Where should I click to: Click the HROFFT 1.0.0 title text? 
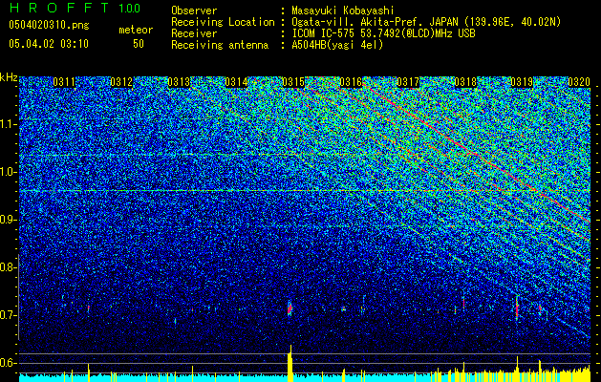click(x=75, y=8)
